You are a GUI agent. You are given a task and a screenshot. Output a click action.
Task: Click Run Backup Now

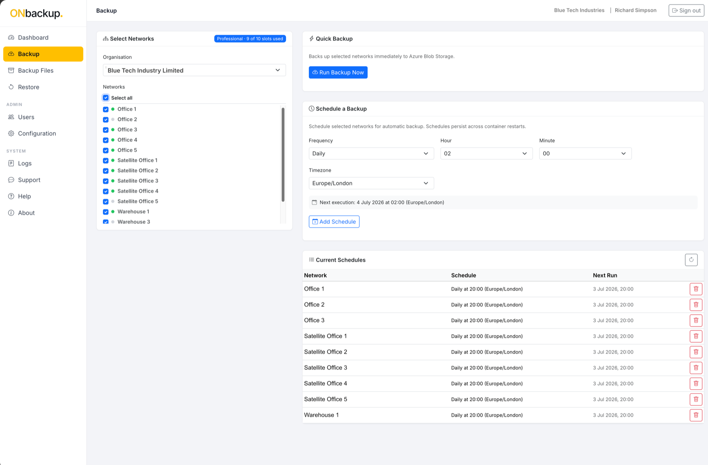pyautogui.click(x=338, y=72)
